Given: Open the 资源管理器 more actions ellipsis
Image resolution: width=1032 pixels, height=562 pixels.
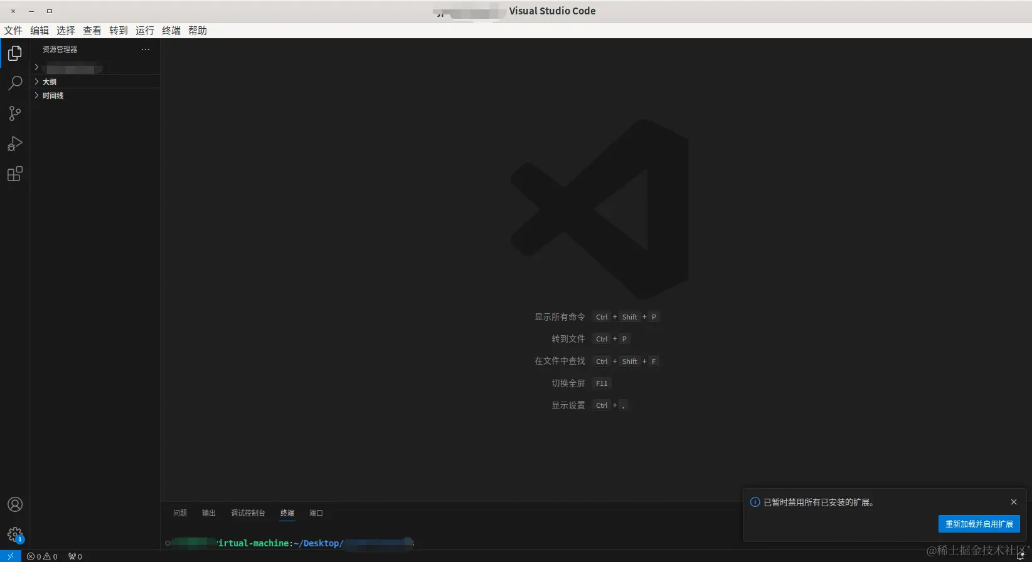Looking at the screenshot, I should tap(146, 49).
